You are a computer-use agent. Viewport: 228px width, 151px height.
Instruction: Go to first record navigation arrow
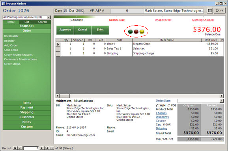(x=15, y=148)
